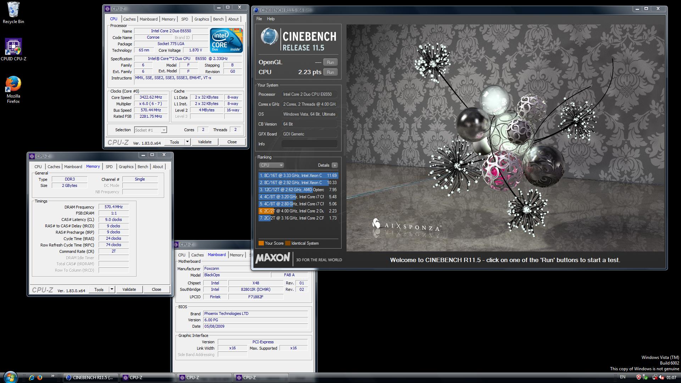
Task: Click the CINEBENCH title bar app icon
Action: tap(256, 10)
